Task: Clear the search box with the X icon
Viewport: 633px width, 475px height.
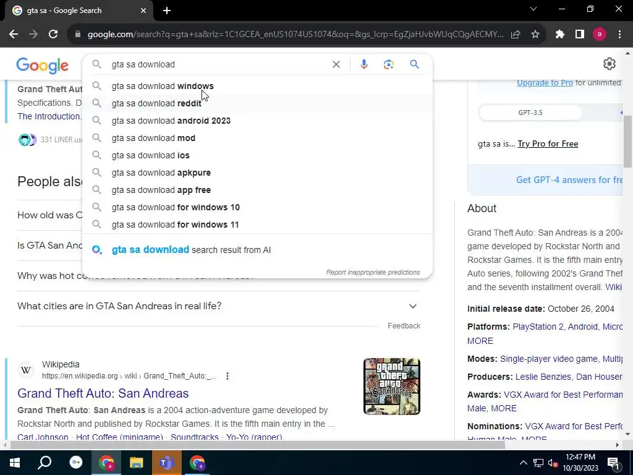Action: click(336, 64)
